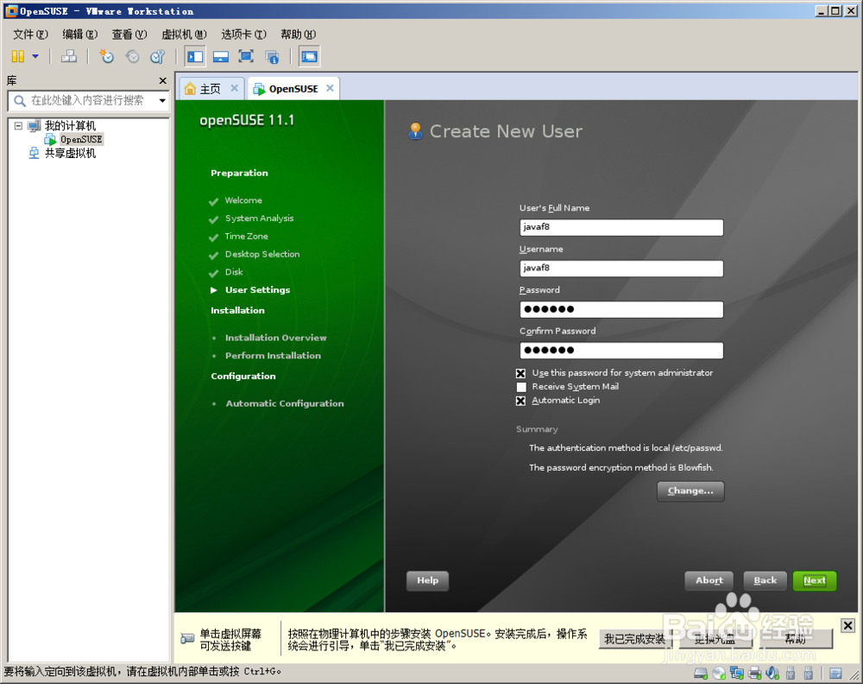Open the snapshot manager wrench-clock icon

click(158, 56)
